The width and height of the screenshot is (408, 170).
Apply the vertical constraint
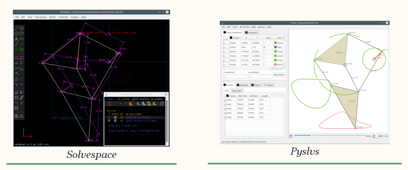pos(22,63)
